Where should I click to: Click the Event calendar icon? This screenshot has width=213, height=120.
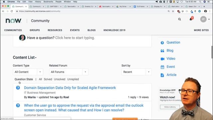162,67
